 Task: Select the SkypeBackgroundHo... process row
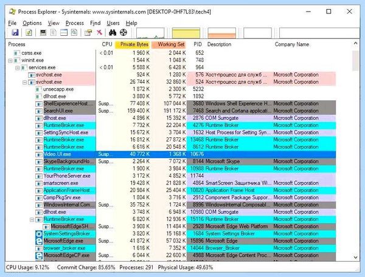[x=186, y=162]
